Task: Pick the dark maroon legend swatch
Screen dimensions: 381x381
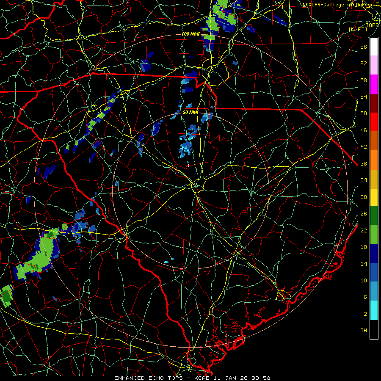Action: 374,103
